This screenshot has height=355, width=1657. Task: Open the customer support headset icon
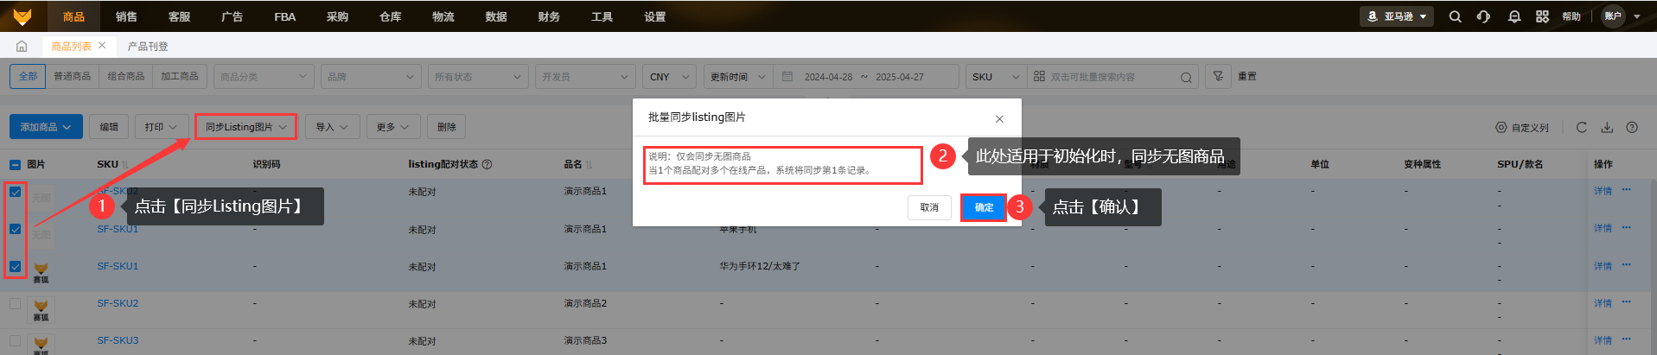(x=1484, y=16)
